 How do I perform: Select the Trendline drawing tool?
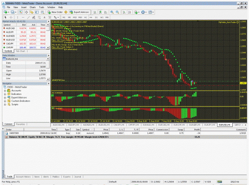tap(28, 17)
